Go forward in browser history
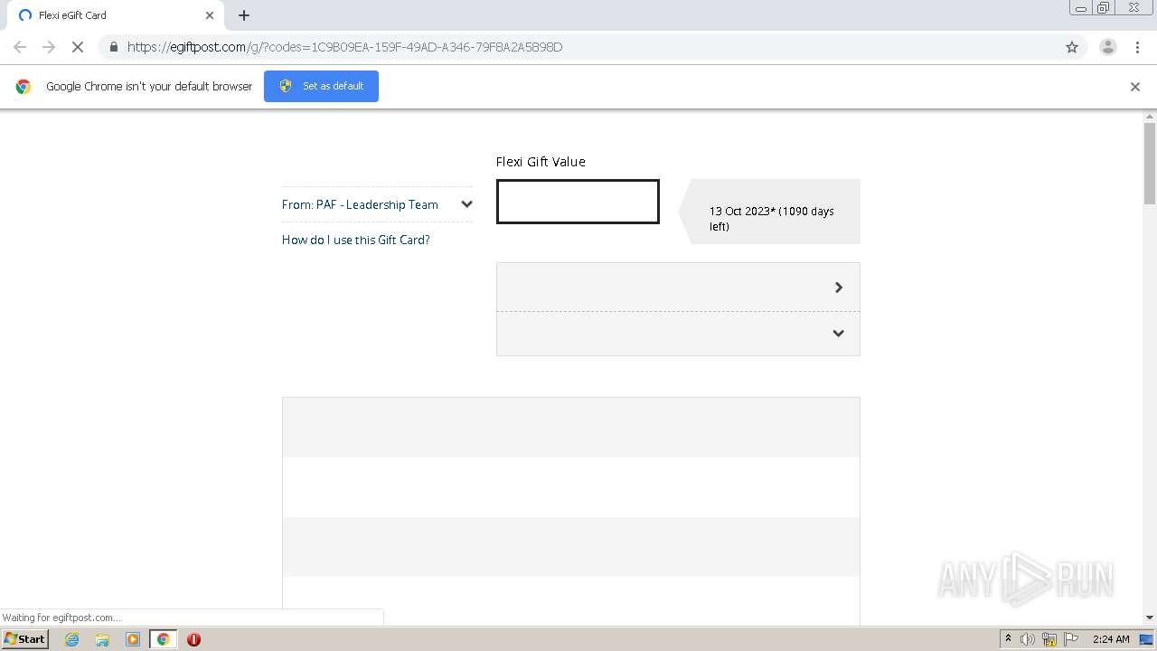 tap(49, 47)
